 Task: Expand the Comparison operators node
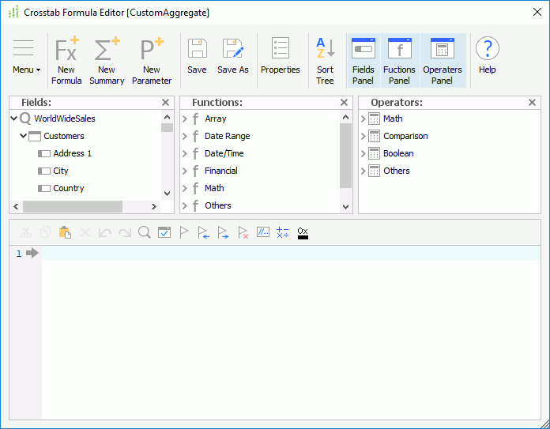364,136
